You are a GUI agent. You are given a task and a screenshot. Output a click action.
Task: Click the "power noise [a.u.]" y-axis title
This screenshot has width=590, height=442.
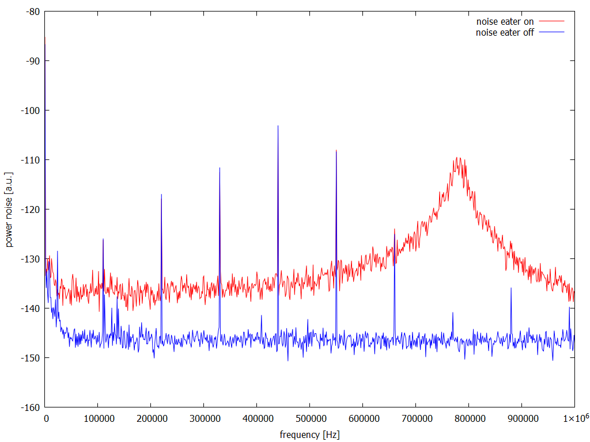(9, 209)
